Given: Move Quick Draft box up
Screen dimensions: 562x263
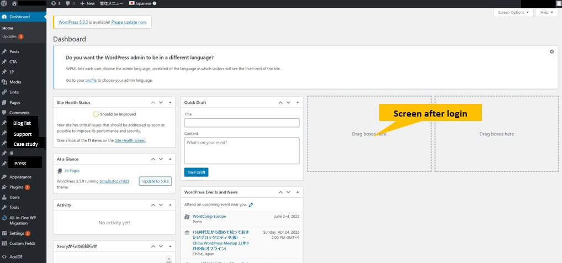Looking at the screenshot, I should [280, 103].
